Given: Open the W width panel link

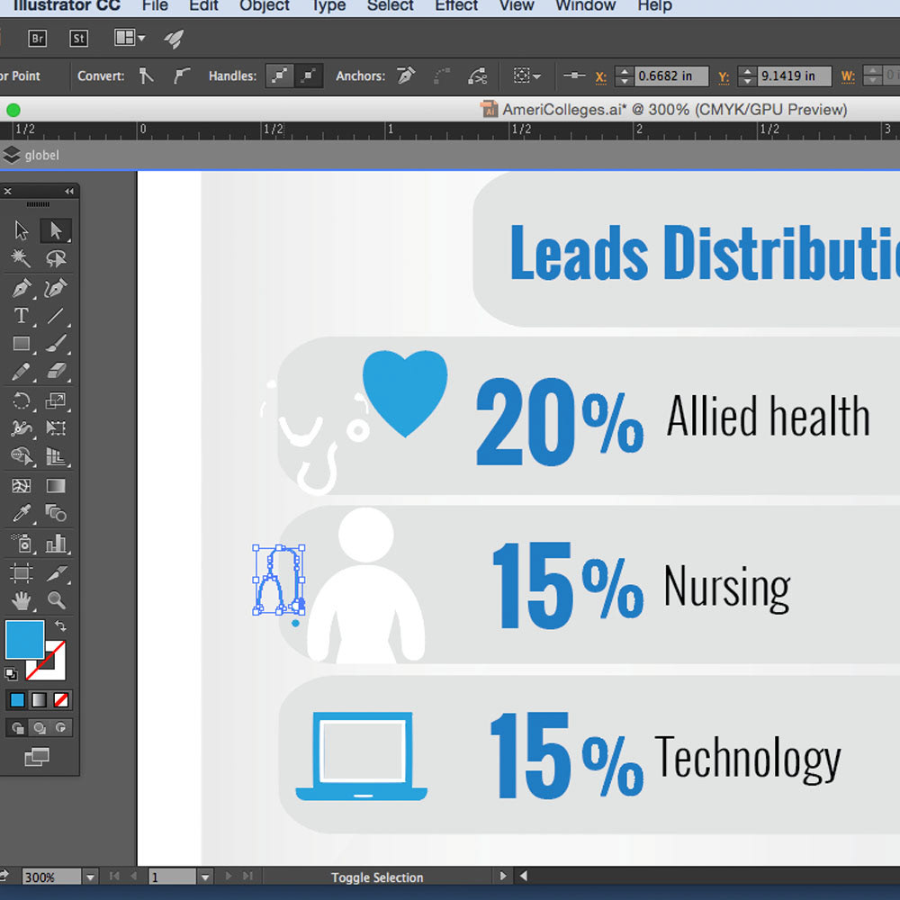Looking at the screenshot, I should (848, 76).
